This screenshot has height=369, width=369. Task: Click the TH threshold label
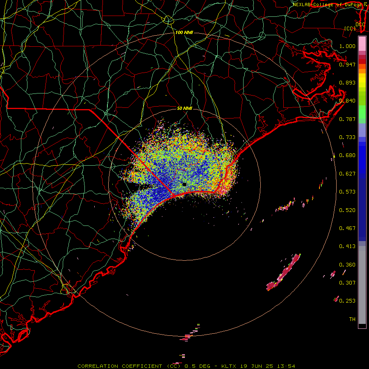pos(352,319)
